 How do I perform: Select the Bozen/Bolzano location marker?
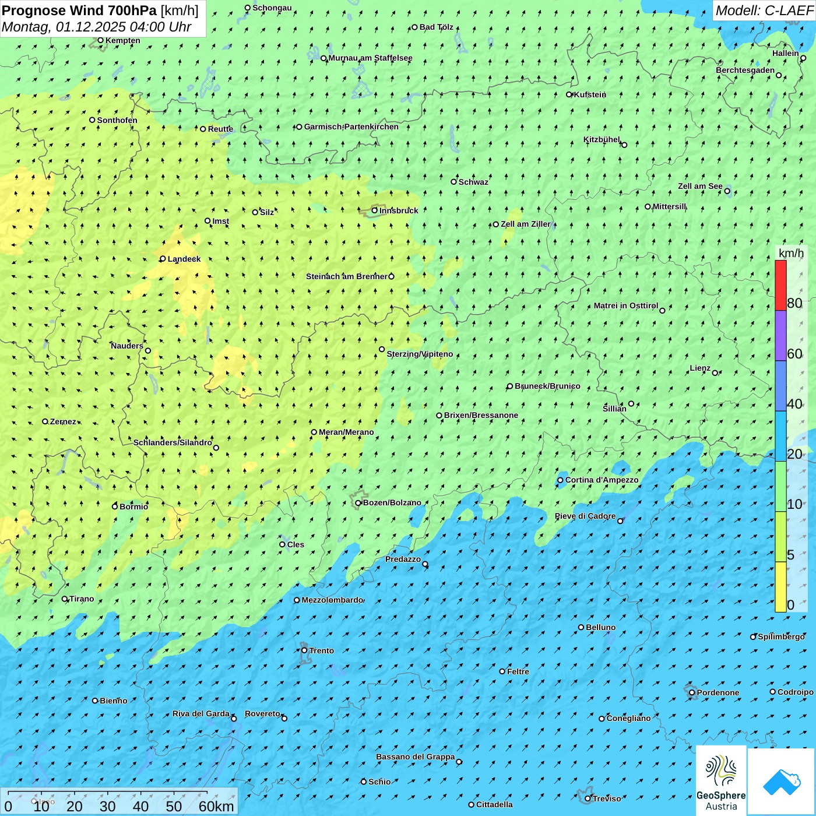pyautogui.click(x=358, y=503)
